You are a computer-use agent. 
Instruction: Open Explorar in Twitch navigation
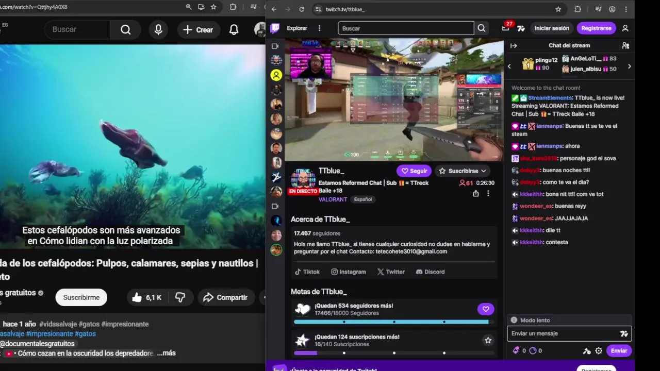pyautogui.click(x=297, y=28)
